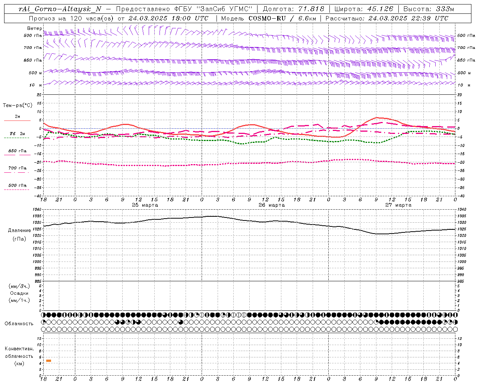Click the 25 марта date label
477x382 pixels.
tap(145, 205)
